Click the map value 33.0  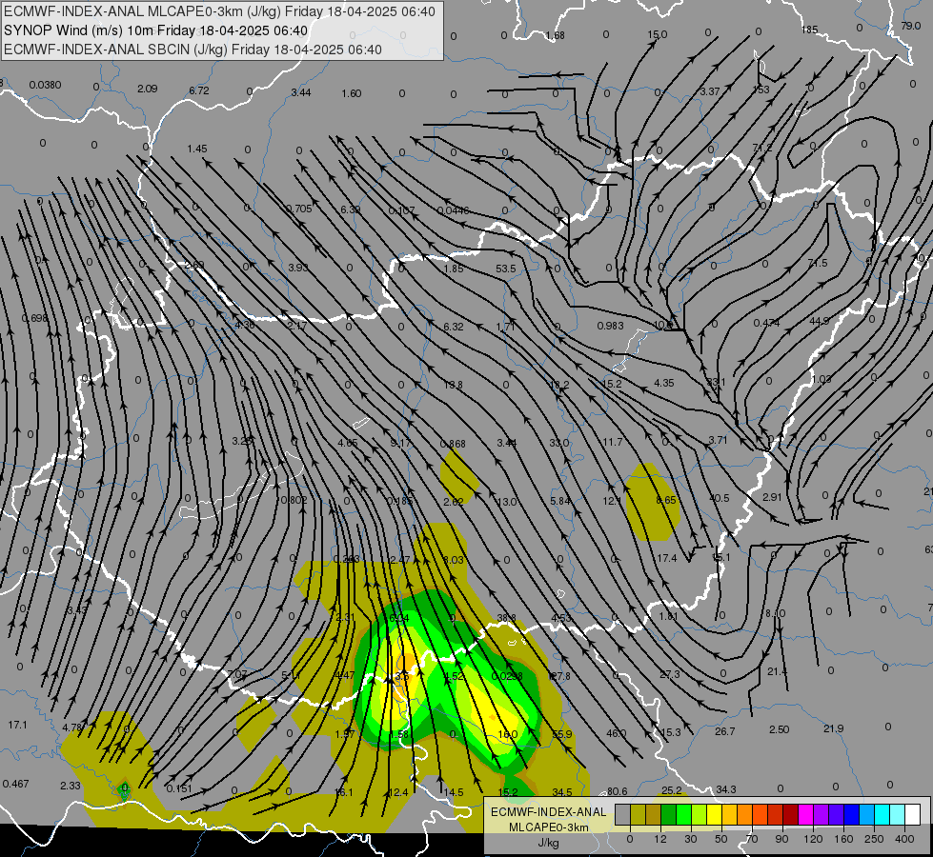(559, 443)
